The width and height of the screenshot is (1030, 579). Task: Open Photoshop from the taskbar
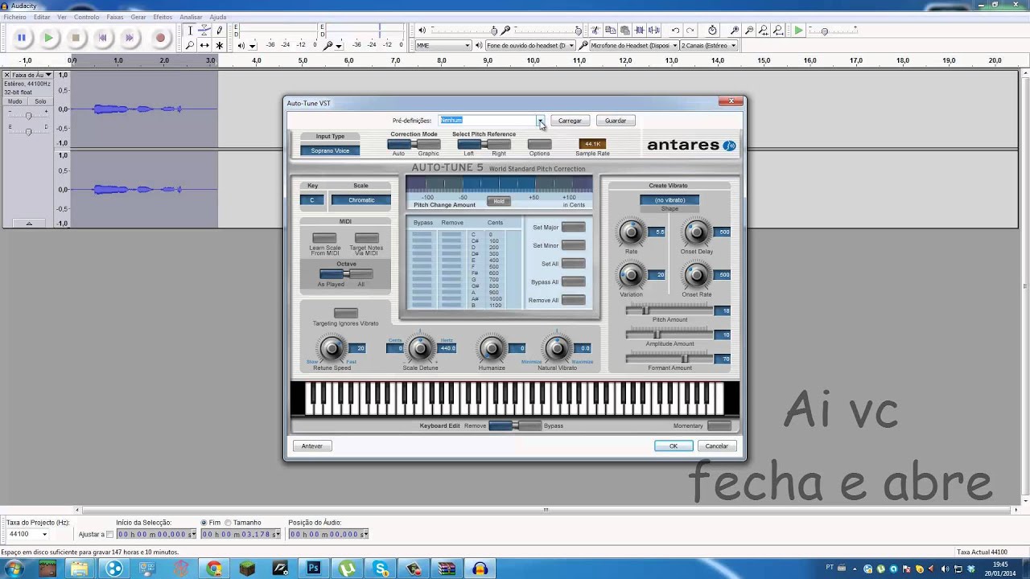click(x=314, y=569)
